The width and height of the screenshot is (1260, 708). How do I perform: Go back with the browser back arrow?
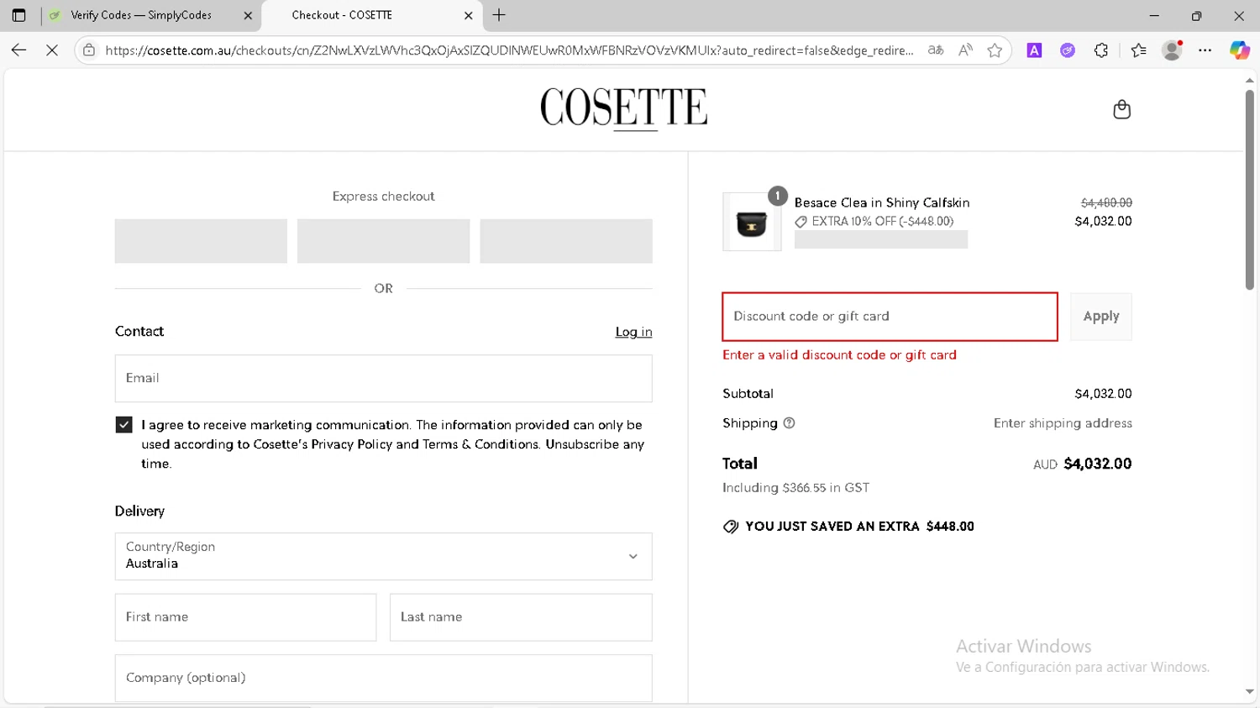pos(18,50)
